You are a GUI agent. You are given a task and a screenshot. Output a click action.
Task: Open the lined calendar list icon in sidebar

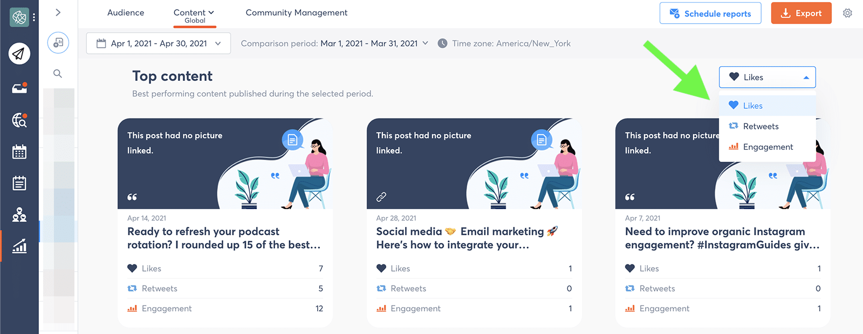tap(19, 183)
